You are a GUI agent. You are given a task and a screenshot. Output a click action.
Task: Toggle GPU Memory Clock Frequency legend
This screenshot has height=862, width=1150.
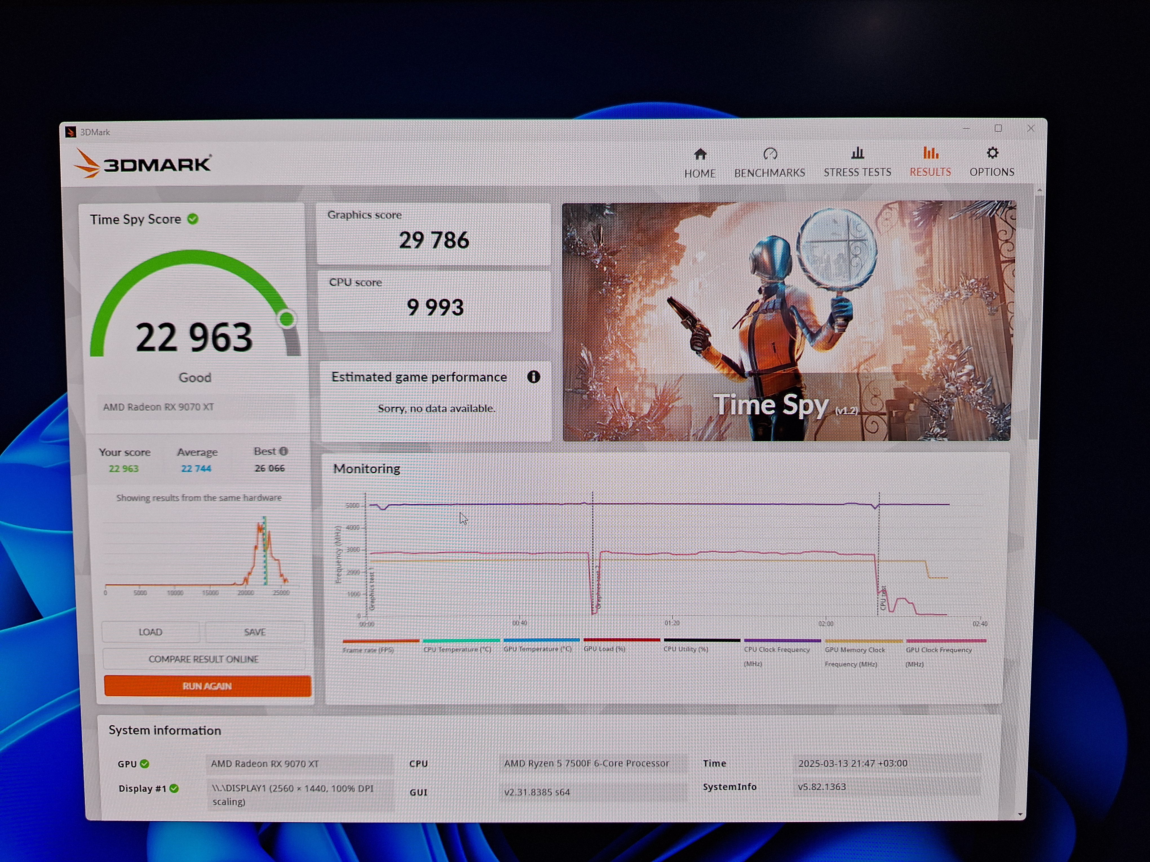click(863, 653)
